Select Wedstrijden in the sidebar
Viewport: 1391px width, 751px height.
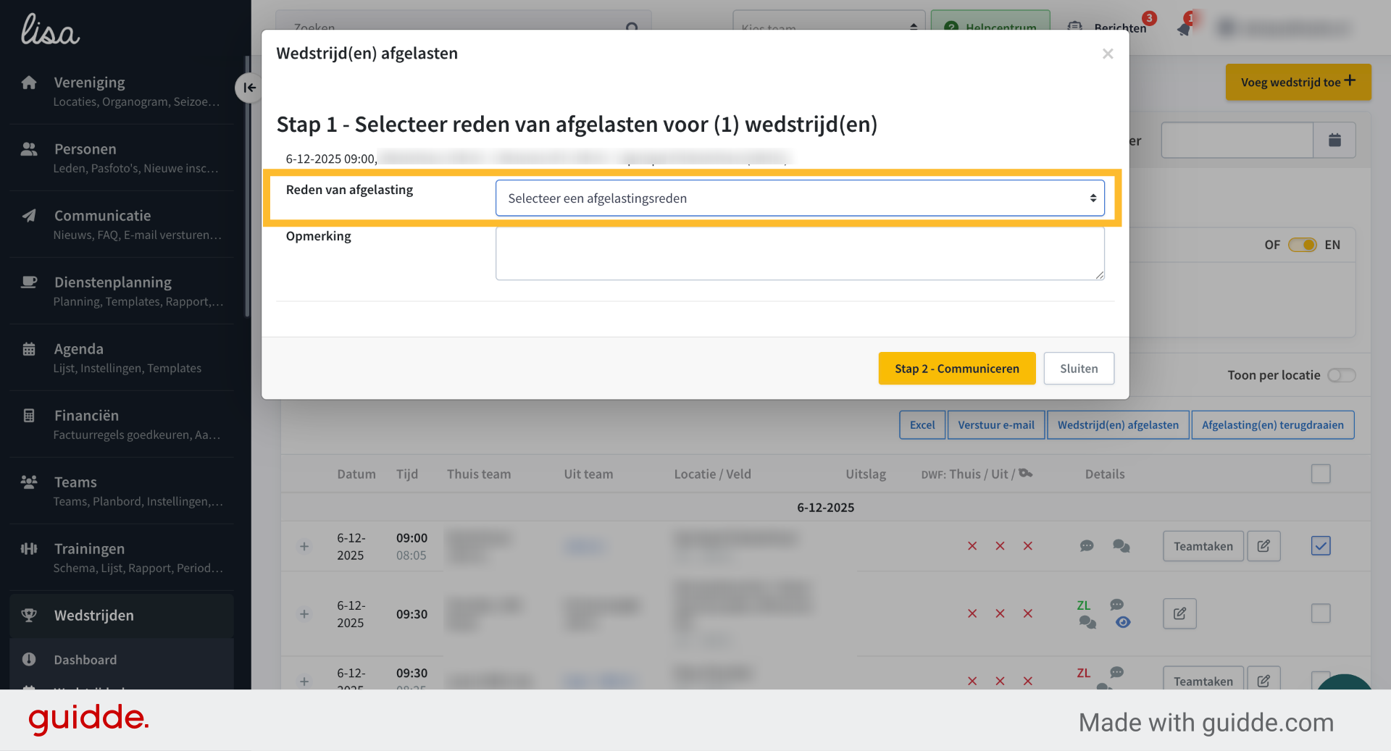click(x=122, y=616)
